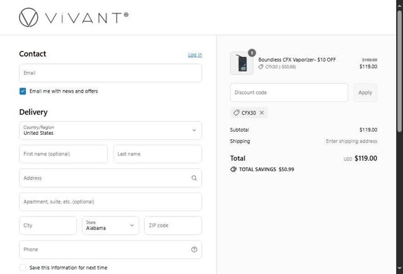The width and height of the screenshot is (403, 274).
Task: Check Save this information for next time
Action: pyautogui.click(x=23, y=268)
